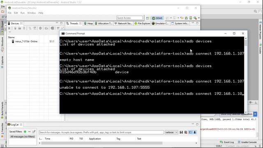Clear the LogCat log
The image size is (263, 148).
click(x=186, y=132)
